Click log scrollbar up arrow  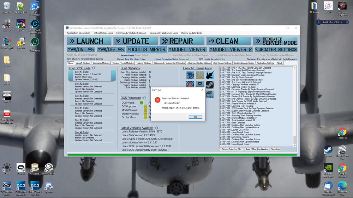(295, 68)
